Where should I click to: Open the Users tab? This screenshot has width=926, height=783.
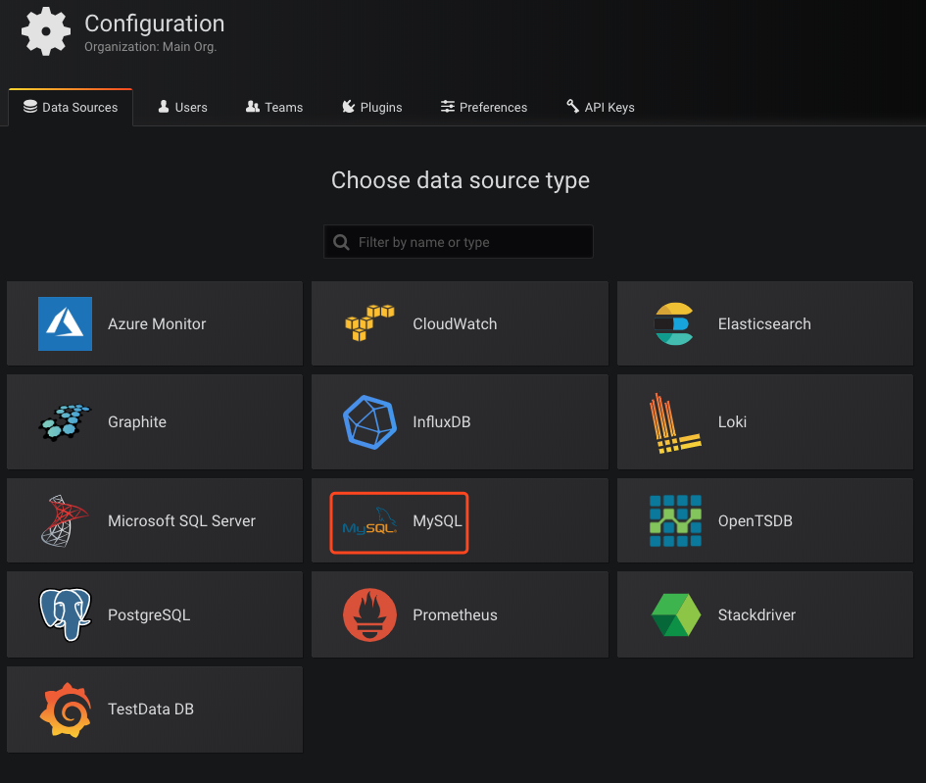tap(182, 107)
